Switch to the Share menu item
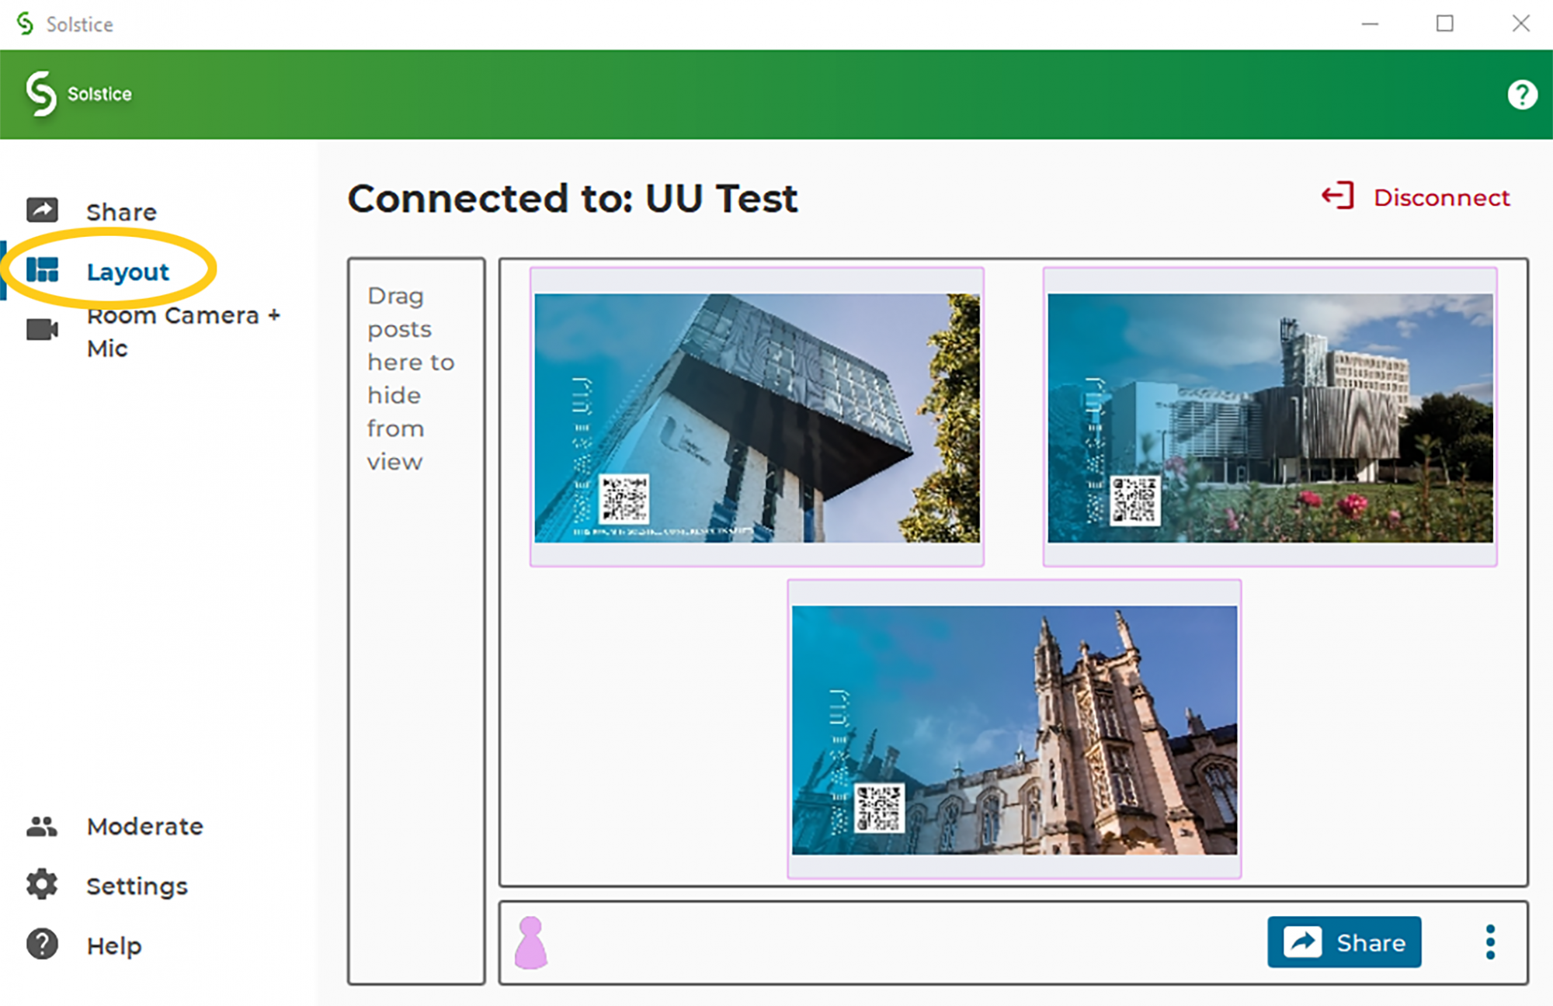Screen dimensions: 1553x1006 pos(121,212)
